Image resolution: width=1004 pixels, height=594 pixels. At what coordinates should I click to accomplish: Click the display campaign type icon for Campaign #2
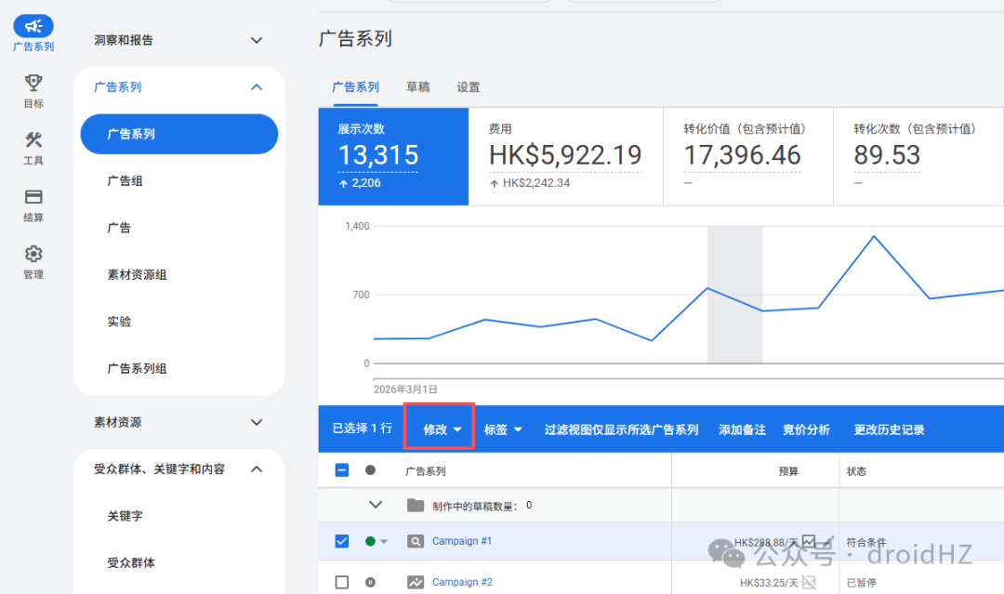click(416, 583)
